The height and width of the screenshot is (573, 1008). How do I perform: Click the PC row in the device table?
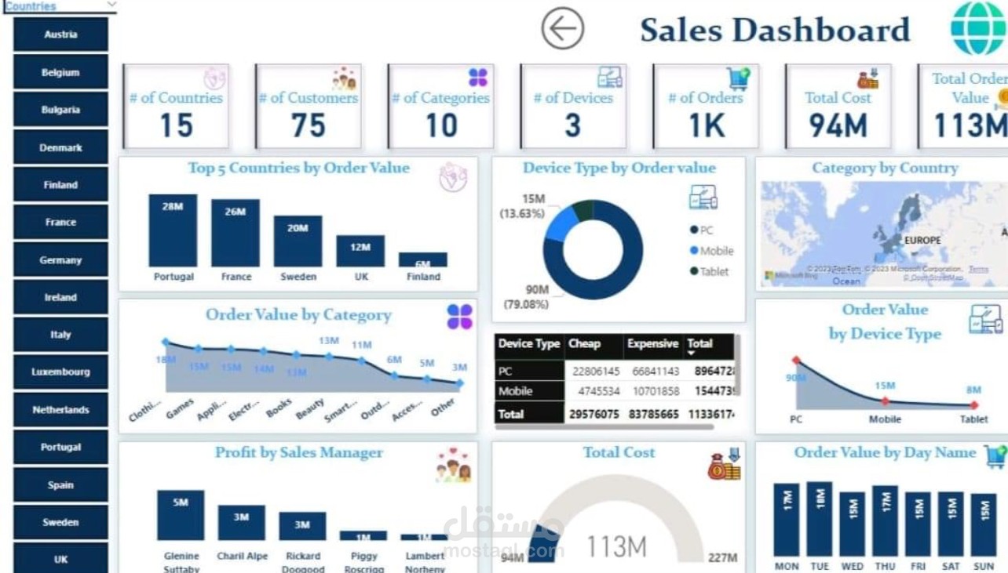click(615, 371)
